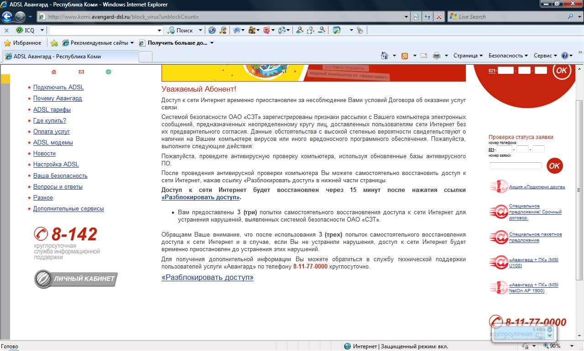
Task: Open the Безопасность dropdown menu
Action: [x=508, y=56]
